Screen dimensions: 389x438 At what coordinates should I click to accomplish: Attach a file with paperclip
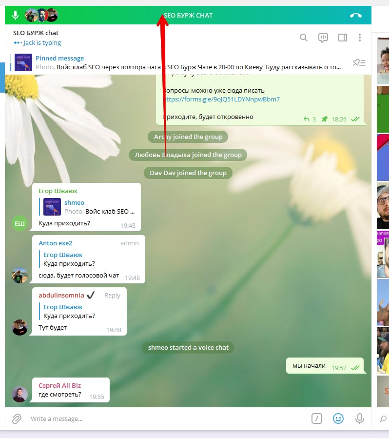coord(17,418)
